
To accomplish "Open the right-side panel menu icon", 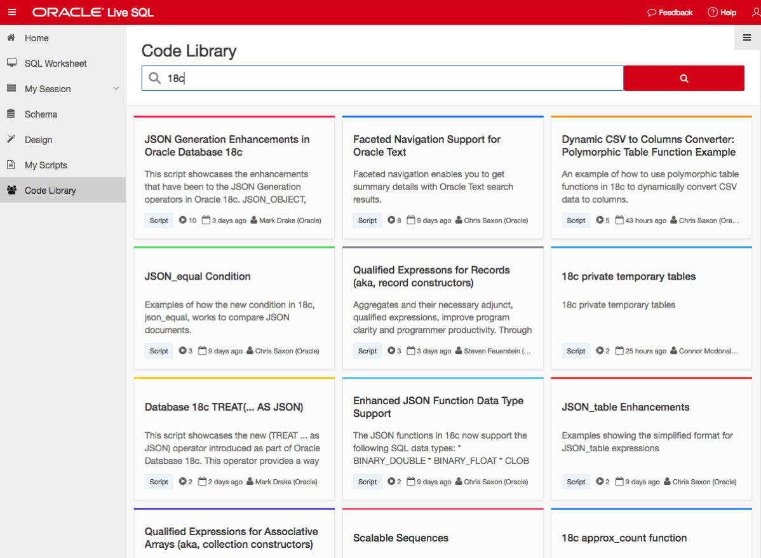I will pyautogui.click(x=747, y=37).
